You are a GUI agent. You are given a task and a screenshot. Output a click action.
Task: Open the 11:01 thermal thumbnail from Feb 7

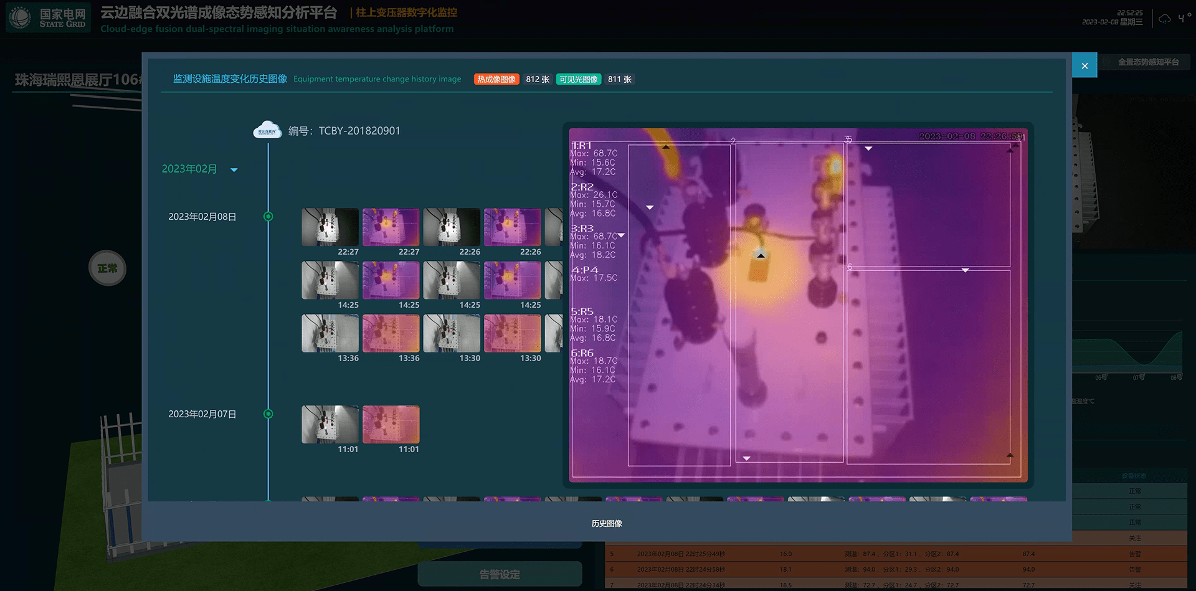[391, 425]
